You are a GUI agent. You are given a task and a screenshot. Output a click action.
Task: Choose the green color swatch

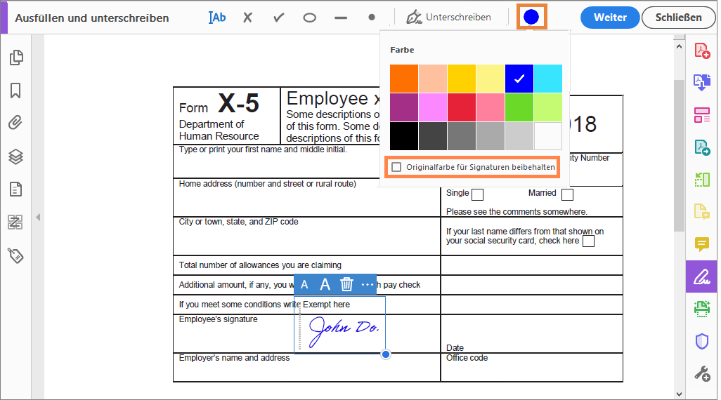519,107
